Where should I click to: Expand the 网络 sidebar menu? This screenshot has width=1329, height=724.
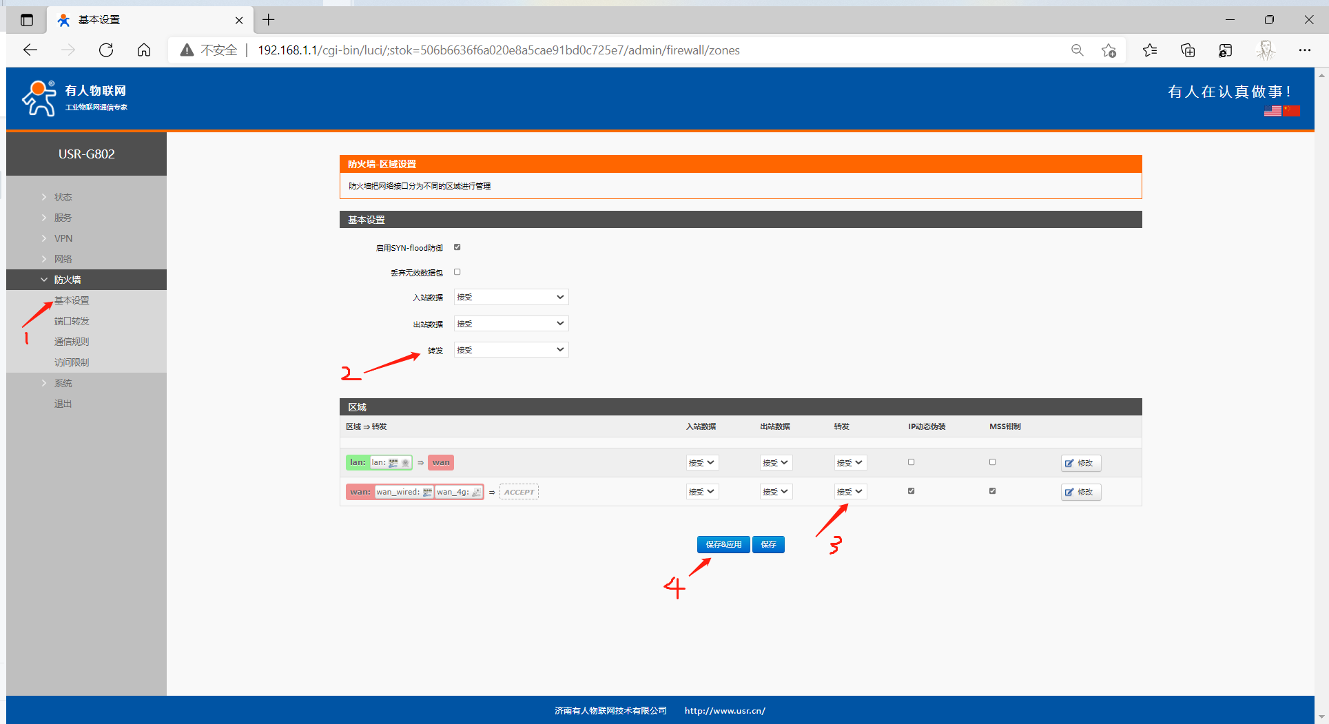click(63, 259)
